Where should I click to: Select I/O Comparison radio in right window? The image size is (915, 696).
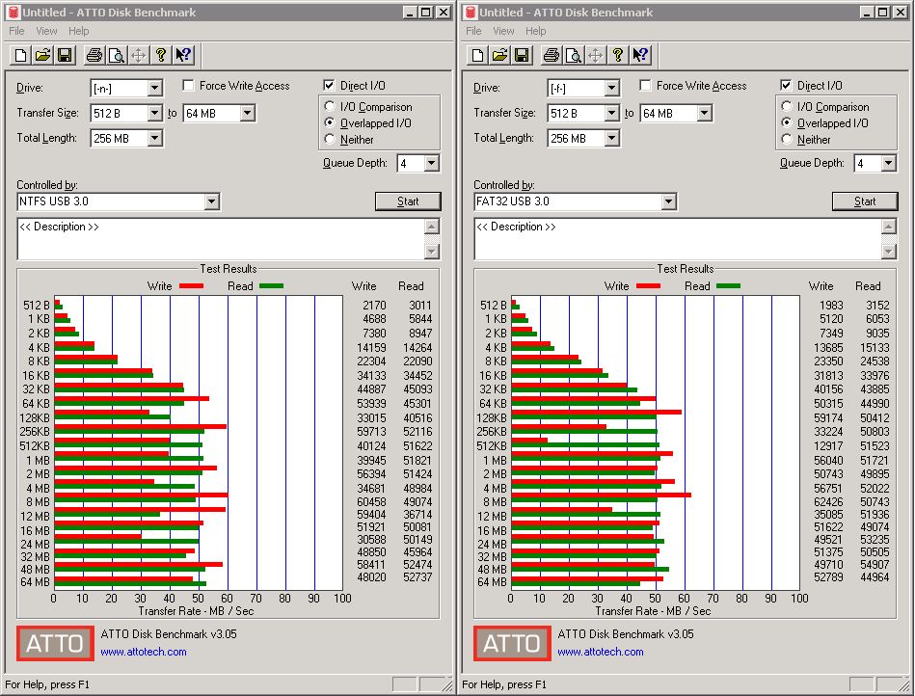pyautogui.click(x=787, y=106)
